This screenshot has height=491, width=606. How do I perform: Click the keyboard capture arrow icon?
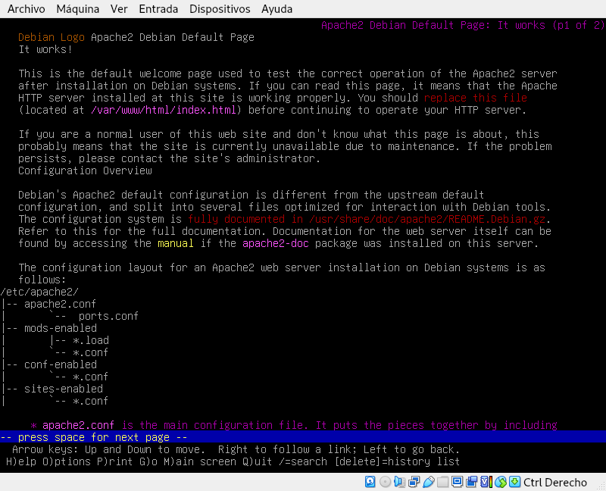pyautogui.click(x=515, y=482)
